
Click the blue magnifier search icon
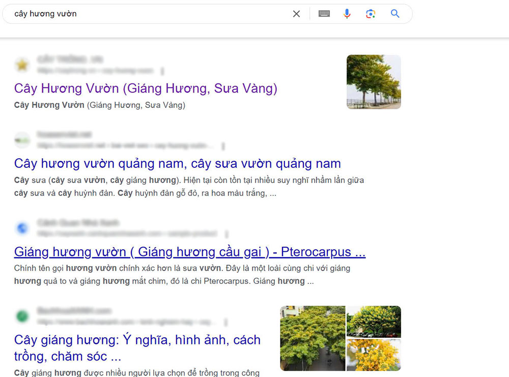click(395, 14)
